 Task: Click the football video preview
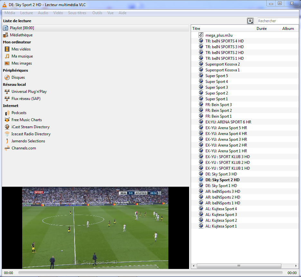click(95, 228)
